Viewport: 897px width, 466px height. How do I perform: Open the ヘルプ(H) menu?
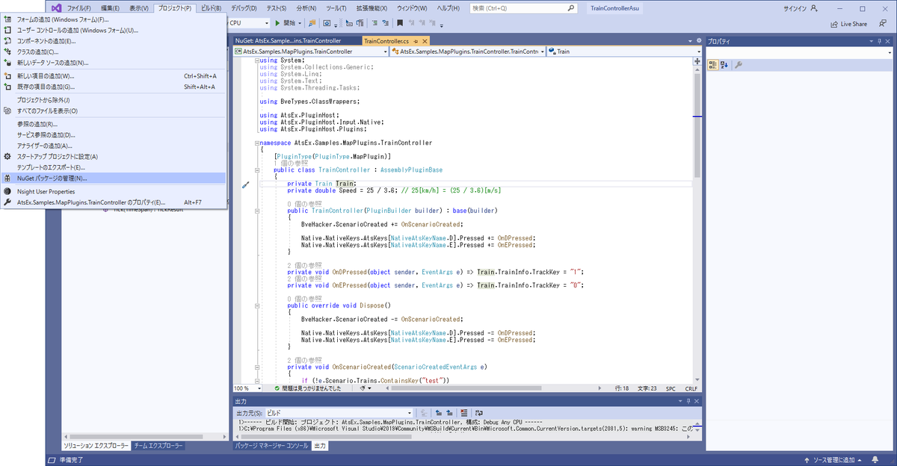449,7
